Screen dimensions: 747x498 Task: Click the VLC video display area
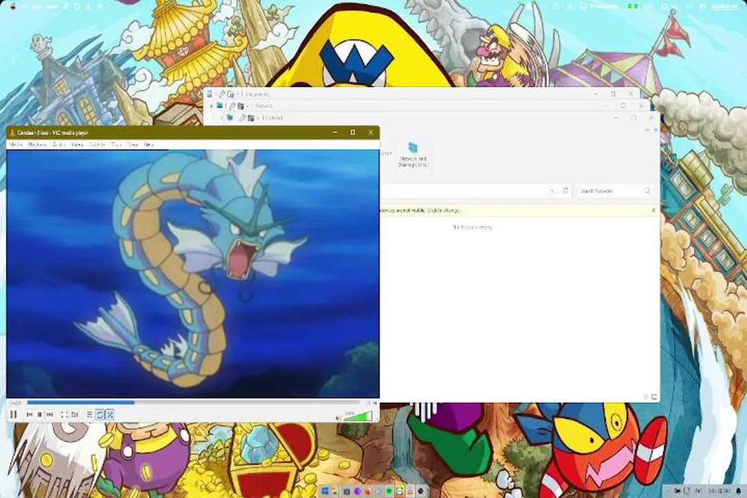click(193, 273)
